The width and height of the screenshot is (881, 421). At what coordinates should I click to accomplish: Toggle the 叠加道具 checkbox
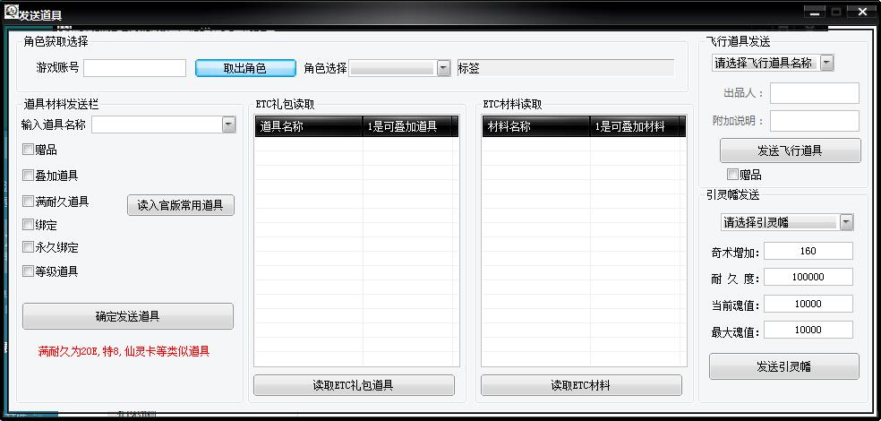[29, 176]
